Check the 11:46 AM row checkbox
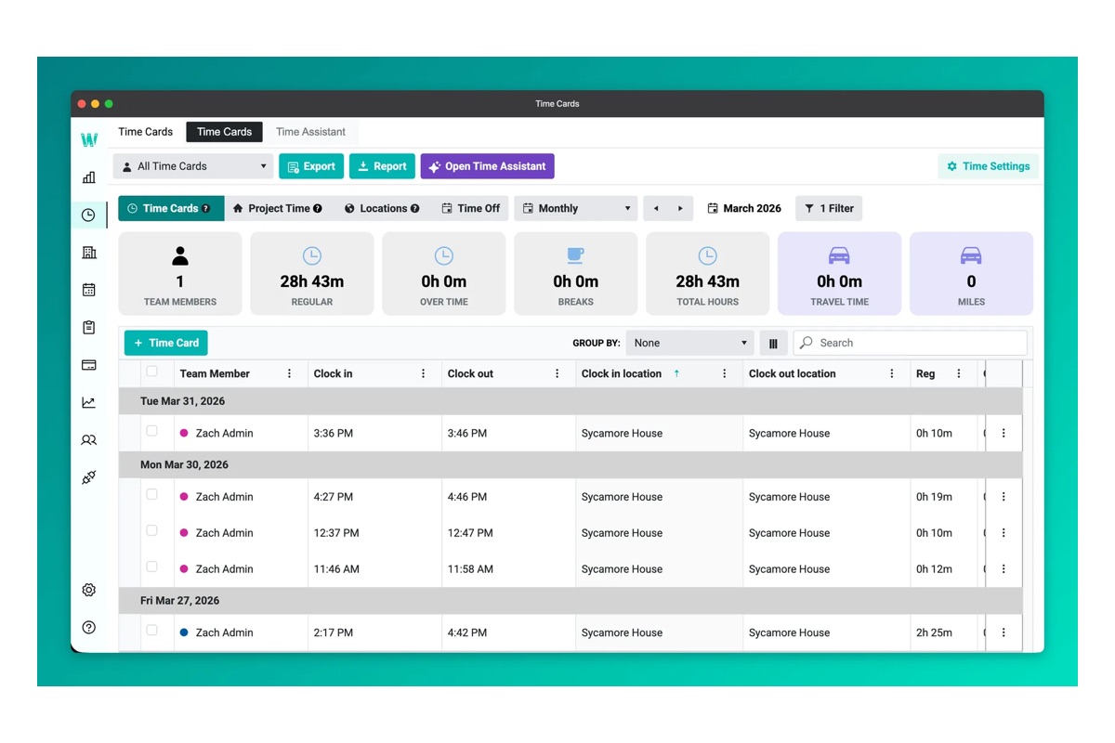1115x743 pixels. (x=152, y=567)
